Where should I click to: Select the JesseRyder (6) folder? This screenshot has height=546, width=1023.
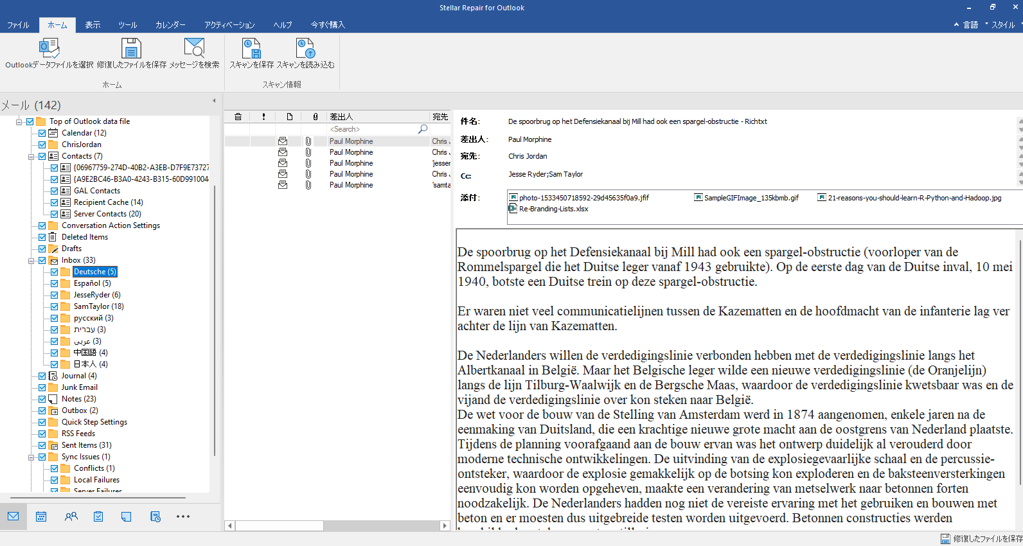coord(97,295)
